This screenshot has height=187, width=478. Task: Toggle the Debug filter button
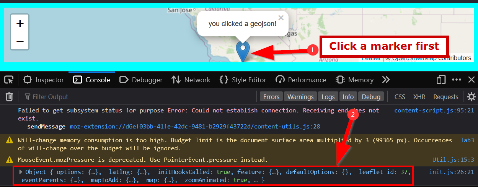(x=371, y=97)
